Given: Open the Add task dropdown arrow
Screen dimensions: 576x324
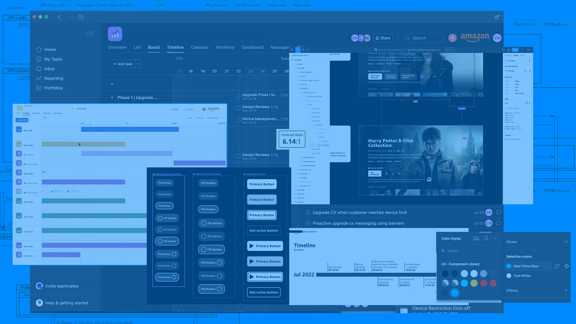Looking at the screenshot, I should [x=138, y=64].
